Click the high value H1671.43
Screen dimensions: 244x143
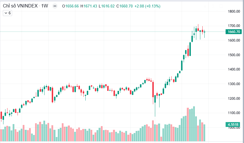(89, 6)
